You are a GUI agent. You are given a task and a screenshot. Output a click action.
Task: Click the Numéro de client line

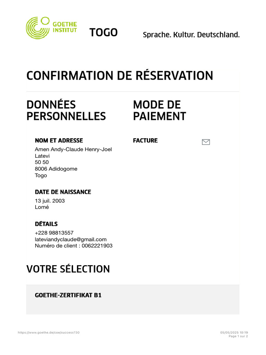pyautogui.click(x=74, y=246)
